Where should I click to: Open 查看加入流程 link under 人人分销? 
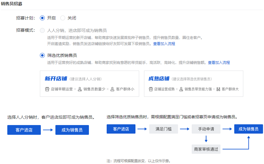coord(164,44)
